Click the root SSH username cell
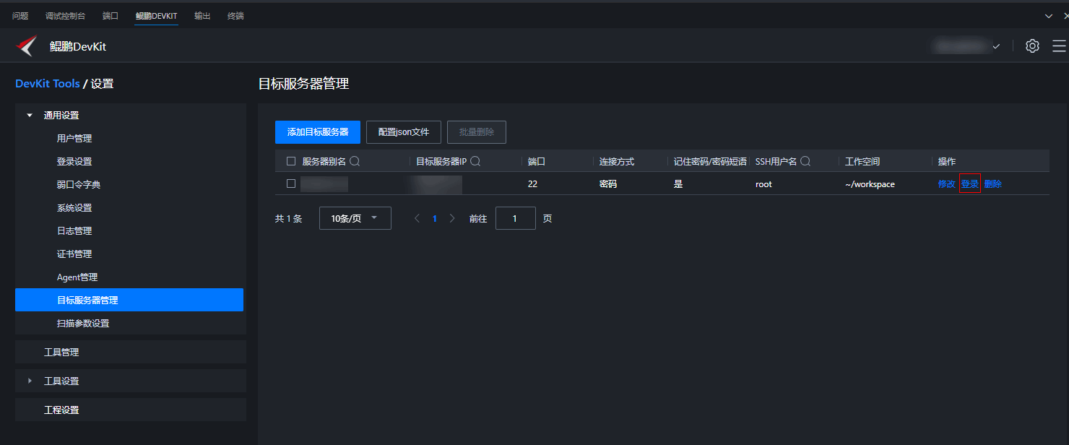The width and height of the screenshot is (1069, 445). point(763,184)
